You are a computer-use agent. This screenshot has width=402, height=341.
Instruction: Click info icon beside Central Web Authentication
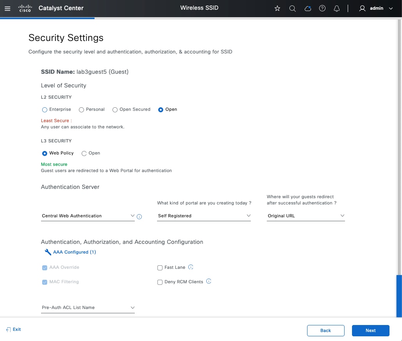pos(139,217)
